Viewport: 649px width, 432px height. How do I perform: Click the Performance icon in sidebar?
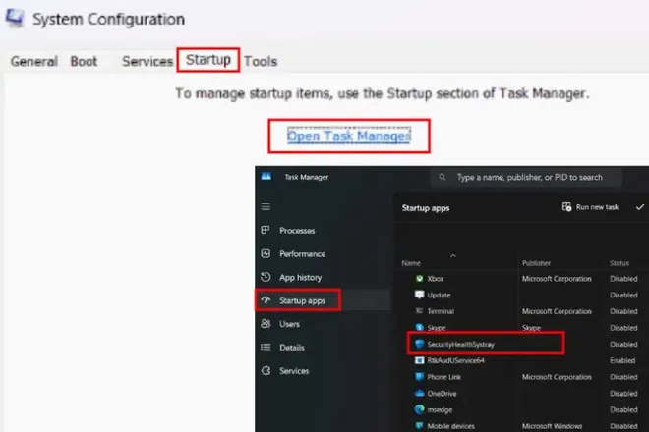click(265, 254)
